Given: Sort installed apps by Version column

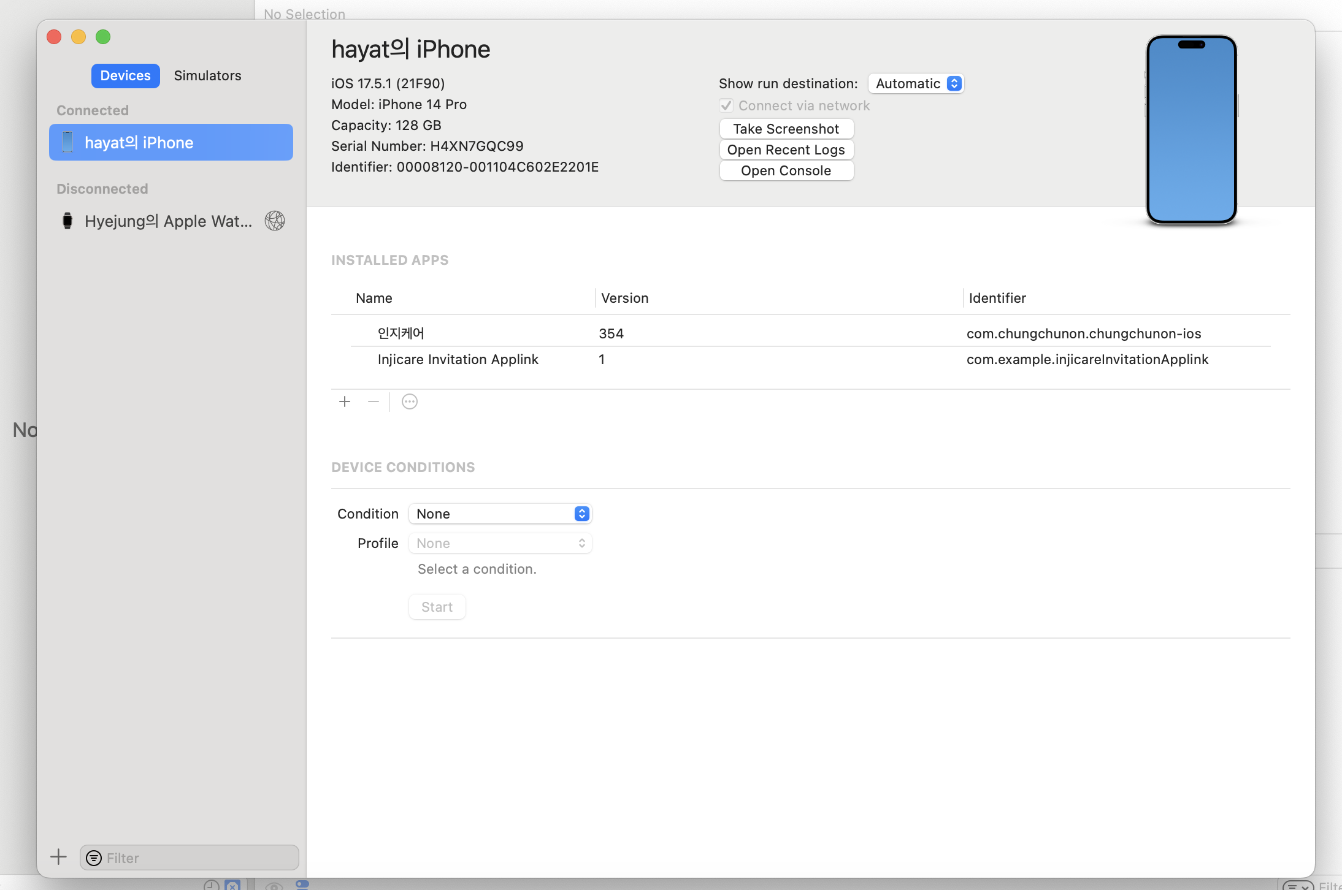Looking at the screenshot, I should point(624,298).
